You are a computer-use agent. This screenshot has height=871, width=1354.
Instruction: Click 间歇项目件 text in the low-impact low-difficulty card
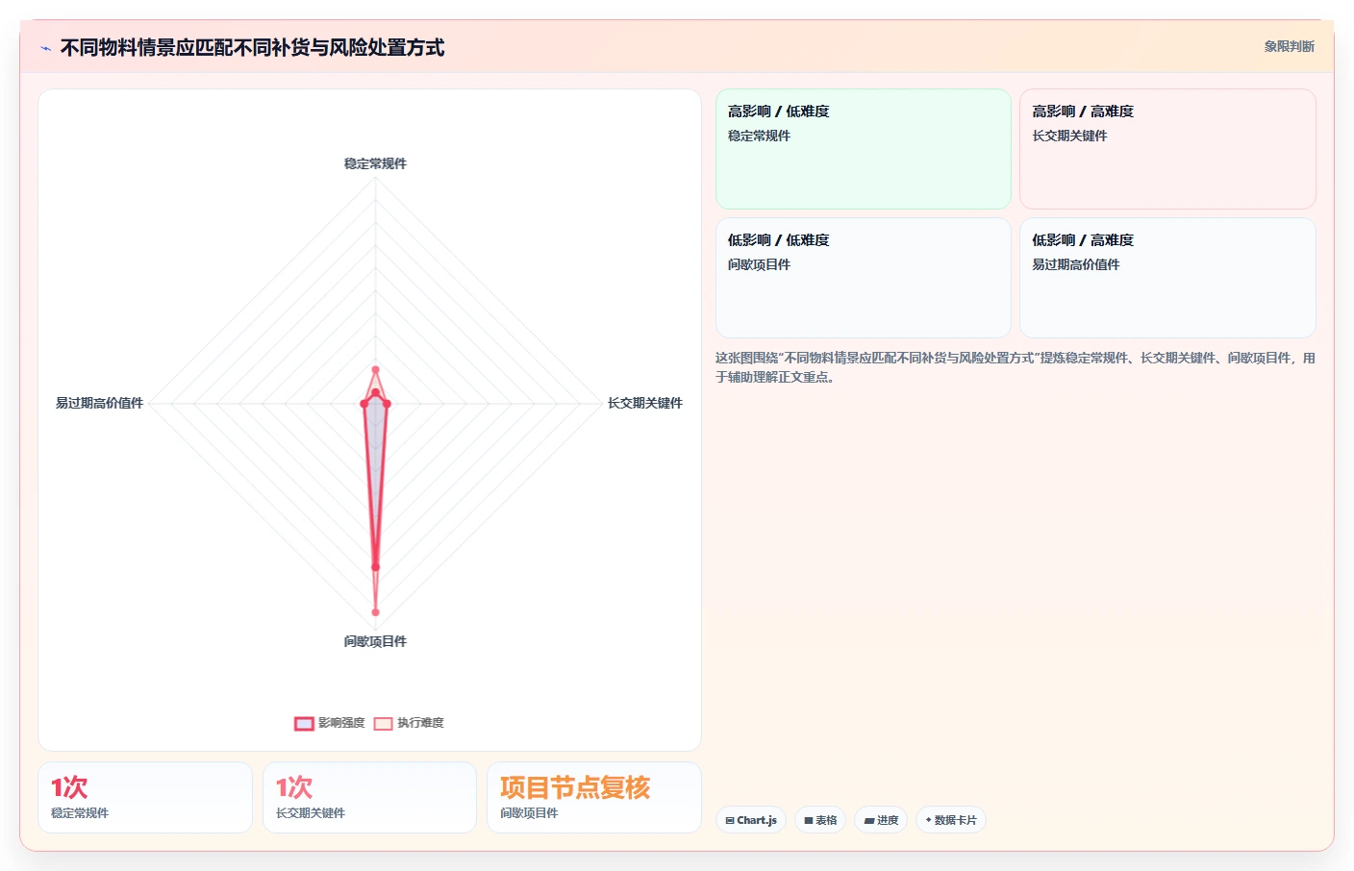(759, 264)
